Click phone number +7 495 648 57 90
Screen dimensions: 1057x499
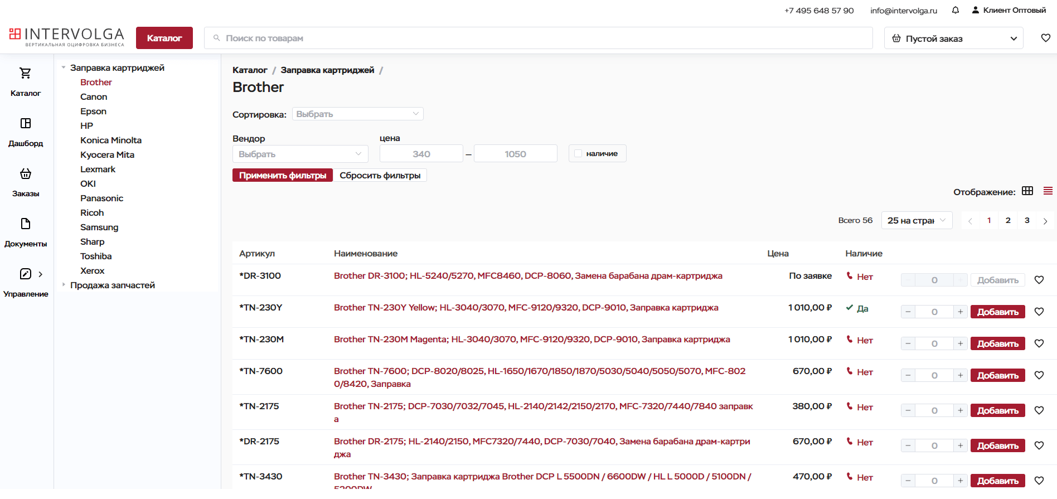click(x=819, y=10)
